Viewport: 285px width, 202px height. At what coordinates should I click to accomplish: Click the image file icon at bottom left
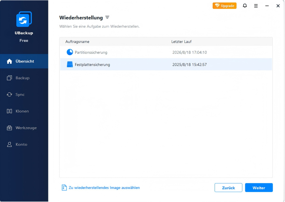tap(64, 188)
